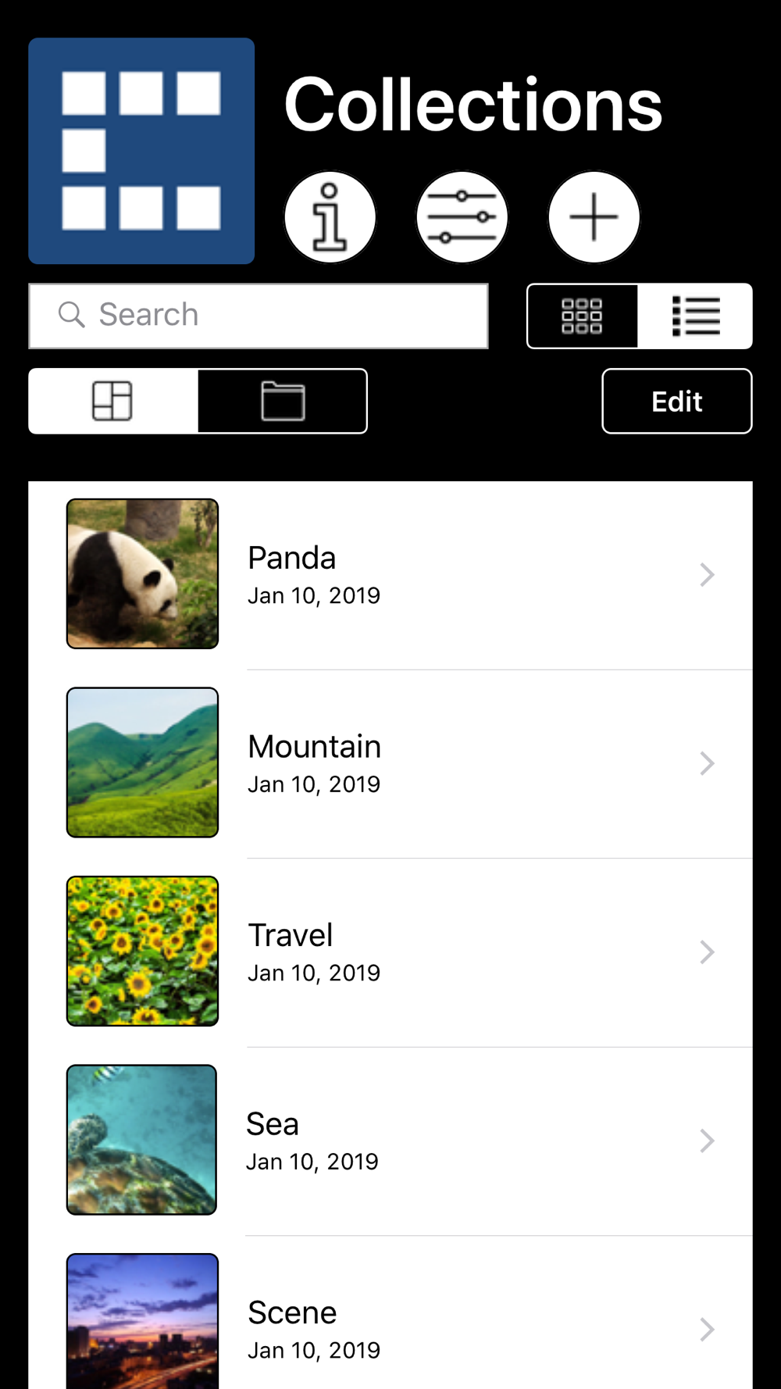Tap the plus icon to add collection

594,217
